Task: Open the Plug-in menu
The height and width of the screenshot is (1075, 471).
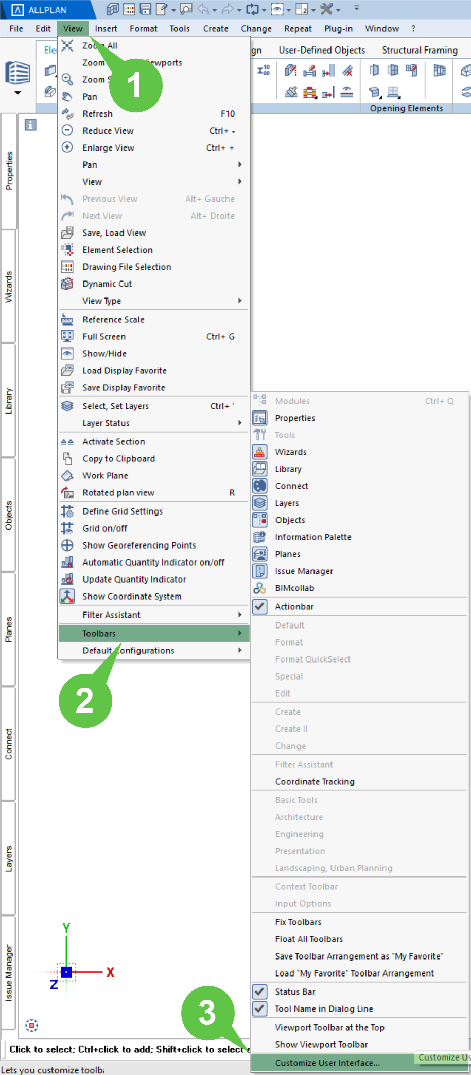Action: [x=338, y=29]
